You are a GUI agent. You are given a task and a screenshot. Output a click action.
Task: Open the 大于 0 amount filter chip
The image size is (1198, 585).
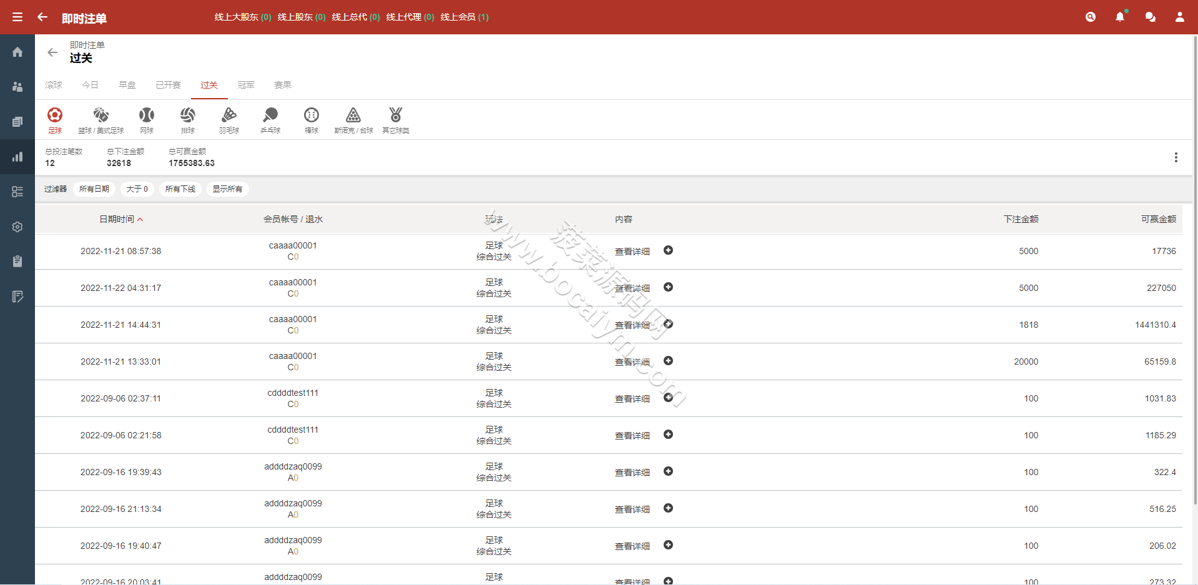(137, 189)
